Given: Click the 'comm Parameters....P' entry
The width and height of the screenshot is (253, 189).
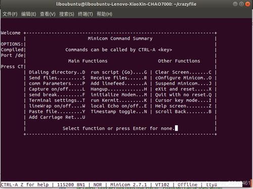Looking at the screenshot, I should [57, 84].
